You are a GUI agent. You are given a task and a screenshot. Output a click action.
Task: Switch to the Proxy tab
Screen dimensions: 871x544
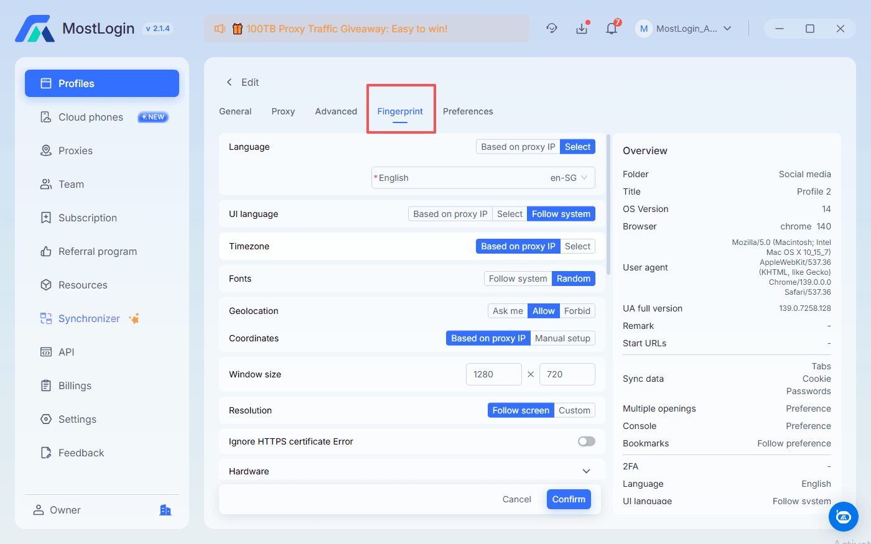[x=283, y=111]
